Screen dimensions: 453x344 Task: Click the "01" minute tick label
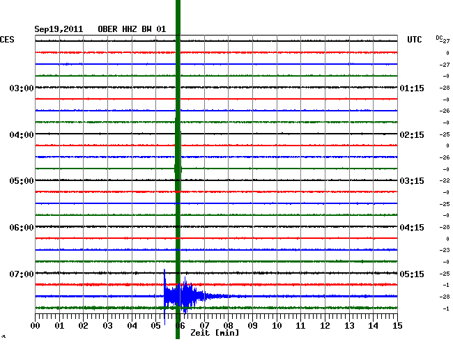click(59, 326)
